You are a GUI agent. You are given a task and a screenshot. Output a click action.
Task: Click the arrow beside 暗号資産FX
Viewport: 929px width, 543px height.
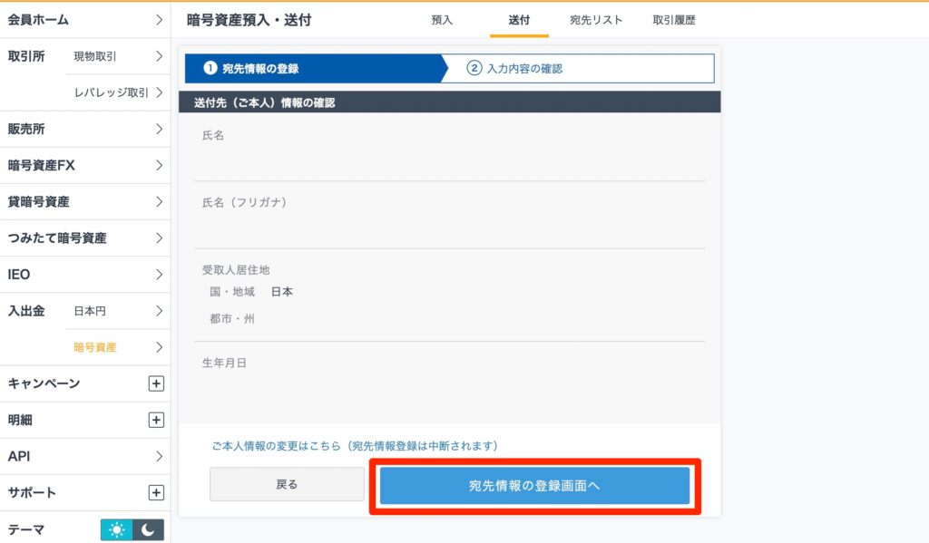tap(156, 166)
